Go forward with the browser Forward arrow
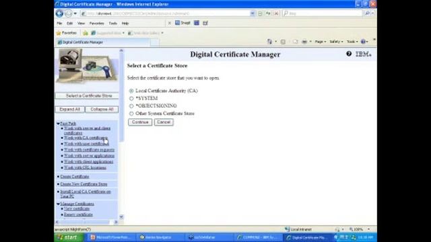 69,13
